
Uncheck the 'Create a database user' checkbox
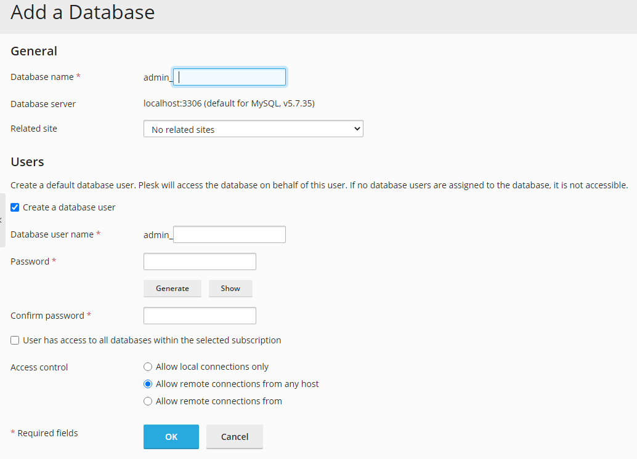15,207
